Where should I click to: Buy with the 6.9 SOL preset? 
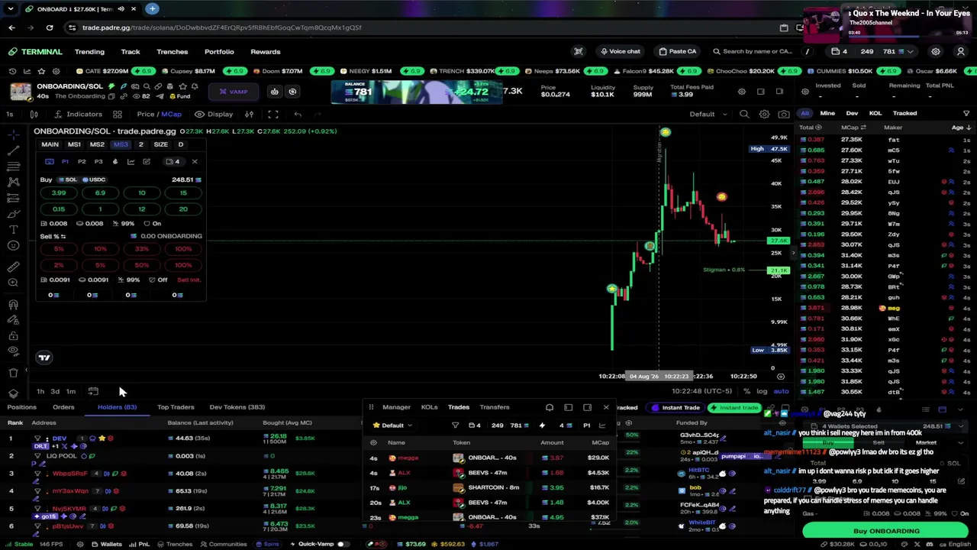tap(100, 193)
